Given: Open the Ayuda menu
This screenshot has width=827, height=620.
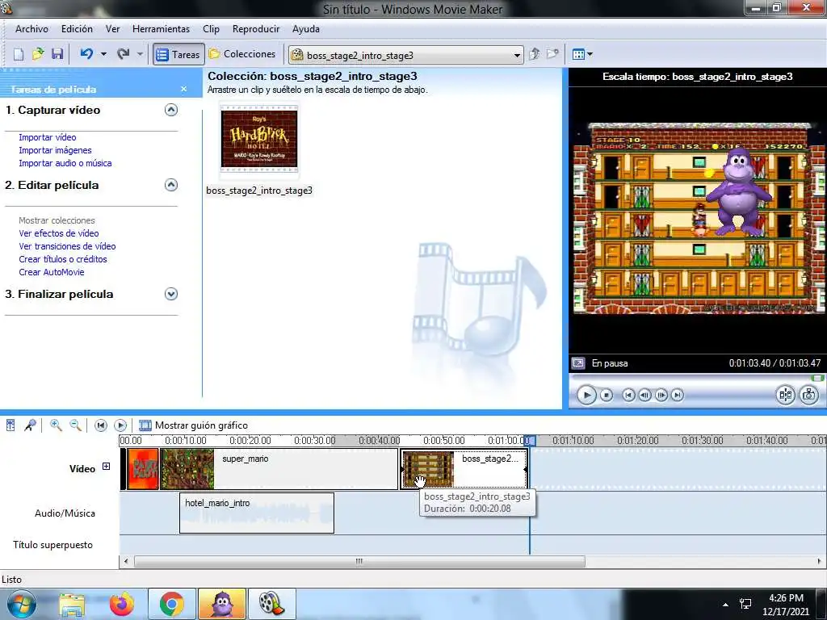Looking at the screenshot, I should point(306,29).
